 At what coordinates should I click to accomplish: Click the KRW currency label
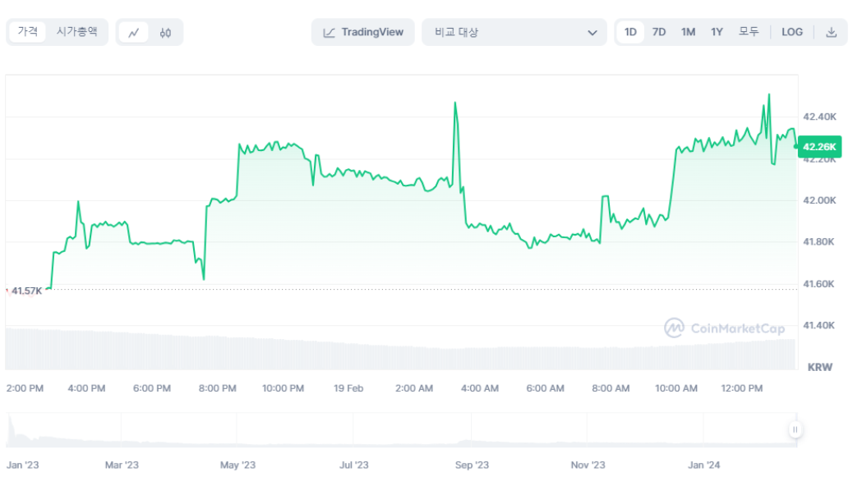pyautogui.click(x=820, y=368)
